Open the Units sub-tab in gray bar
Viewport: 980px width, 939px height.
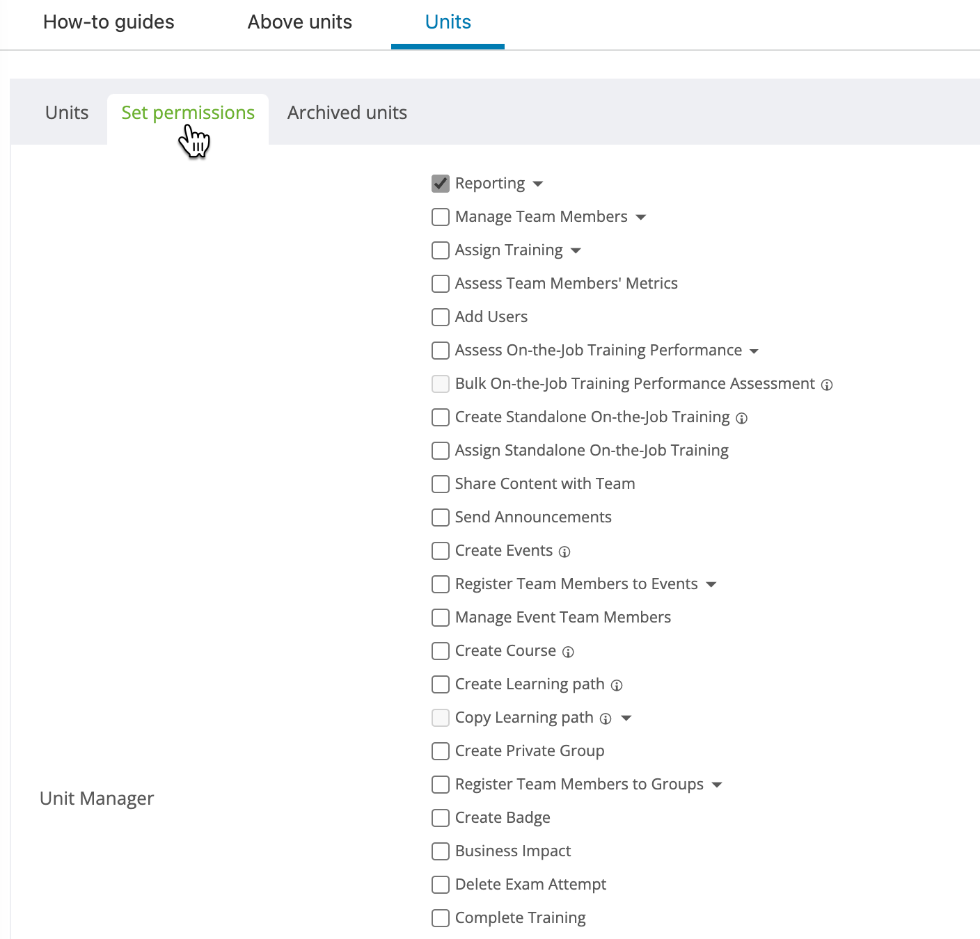click(67, 113)
